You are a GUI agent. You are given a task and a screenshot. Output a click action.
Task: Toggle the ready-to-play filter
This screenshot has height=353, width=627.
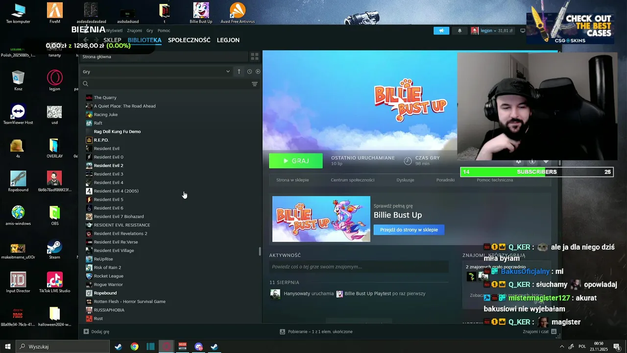click(x=258, y=72)
